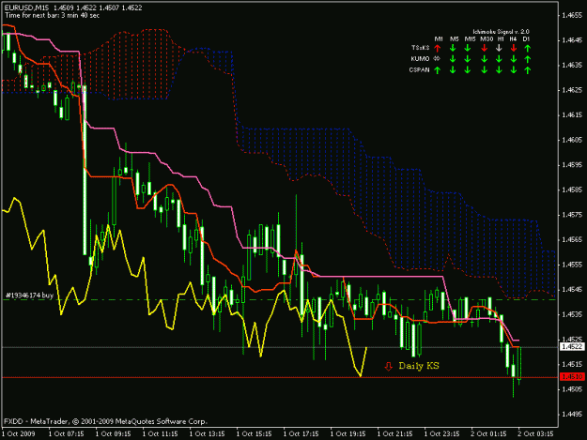Click the '1 Oct 2009' date label

(19, 434)
